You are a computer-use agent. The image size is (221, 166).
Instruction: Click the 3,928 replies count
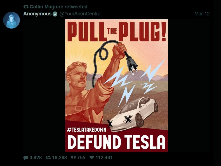[36, 158]
